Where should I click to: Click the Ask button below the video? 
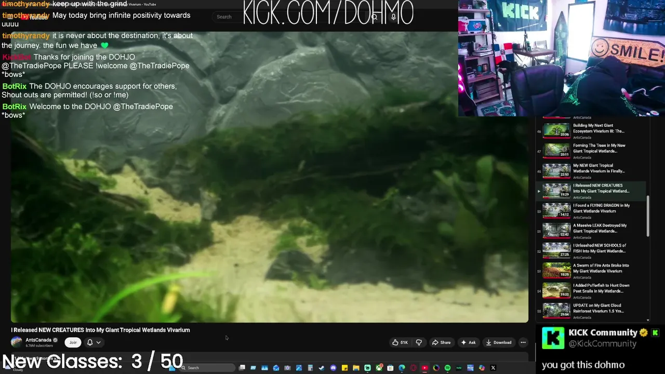pos(468,342)
